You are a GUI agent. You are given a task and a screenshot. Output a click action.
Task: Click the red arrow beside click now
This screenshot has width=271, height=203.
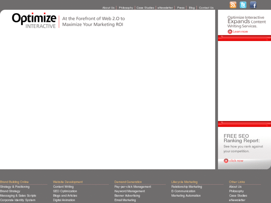(226, 161)
